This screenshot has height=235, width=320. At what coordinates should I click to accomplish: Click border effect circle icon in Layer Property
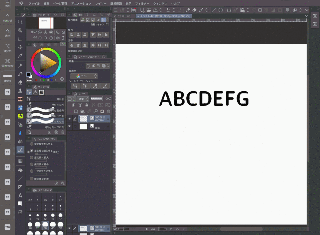[88, 66]
